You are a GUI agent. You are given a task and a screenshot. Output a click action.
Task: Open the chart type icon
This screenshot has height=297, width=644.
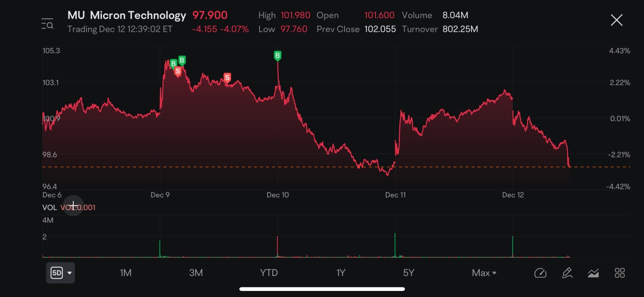(593, 273)
